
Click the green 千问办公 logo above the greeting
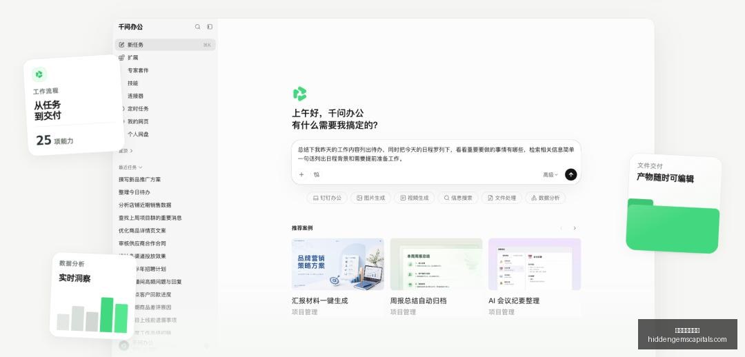(x=300, y=94)
